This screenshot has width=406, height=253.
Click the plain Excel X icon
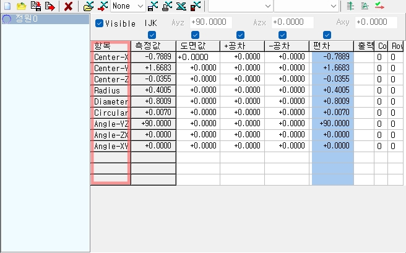pos(181,6)
